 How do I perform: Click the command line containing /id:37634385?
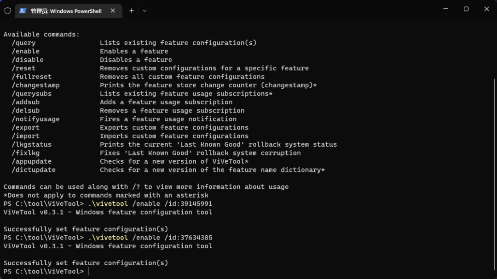point(150,238)
